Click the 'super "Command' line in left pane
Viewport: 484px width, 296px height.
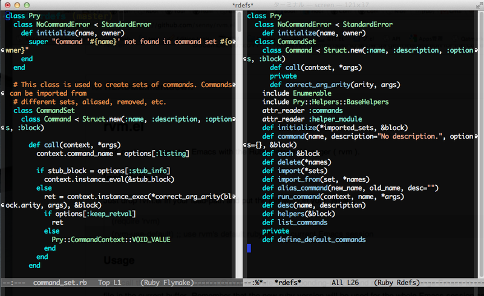click(x=130, y=41)
